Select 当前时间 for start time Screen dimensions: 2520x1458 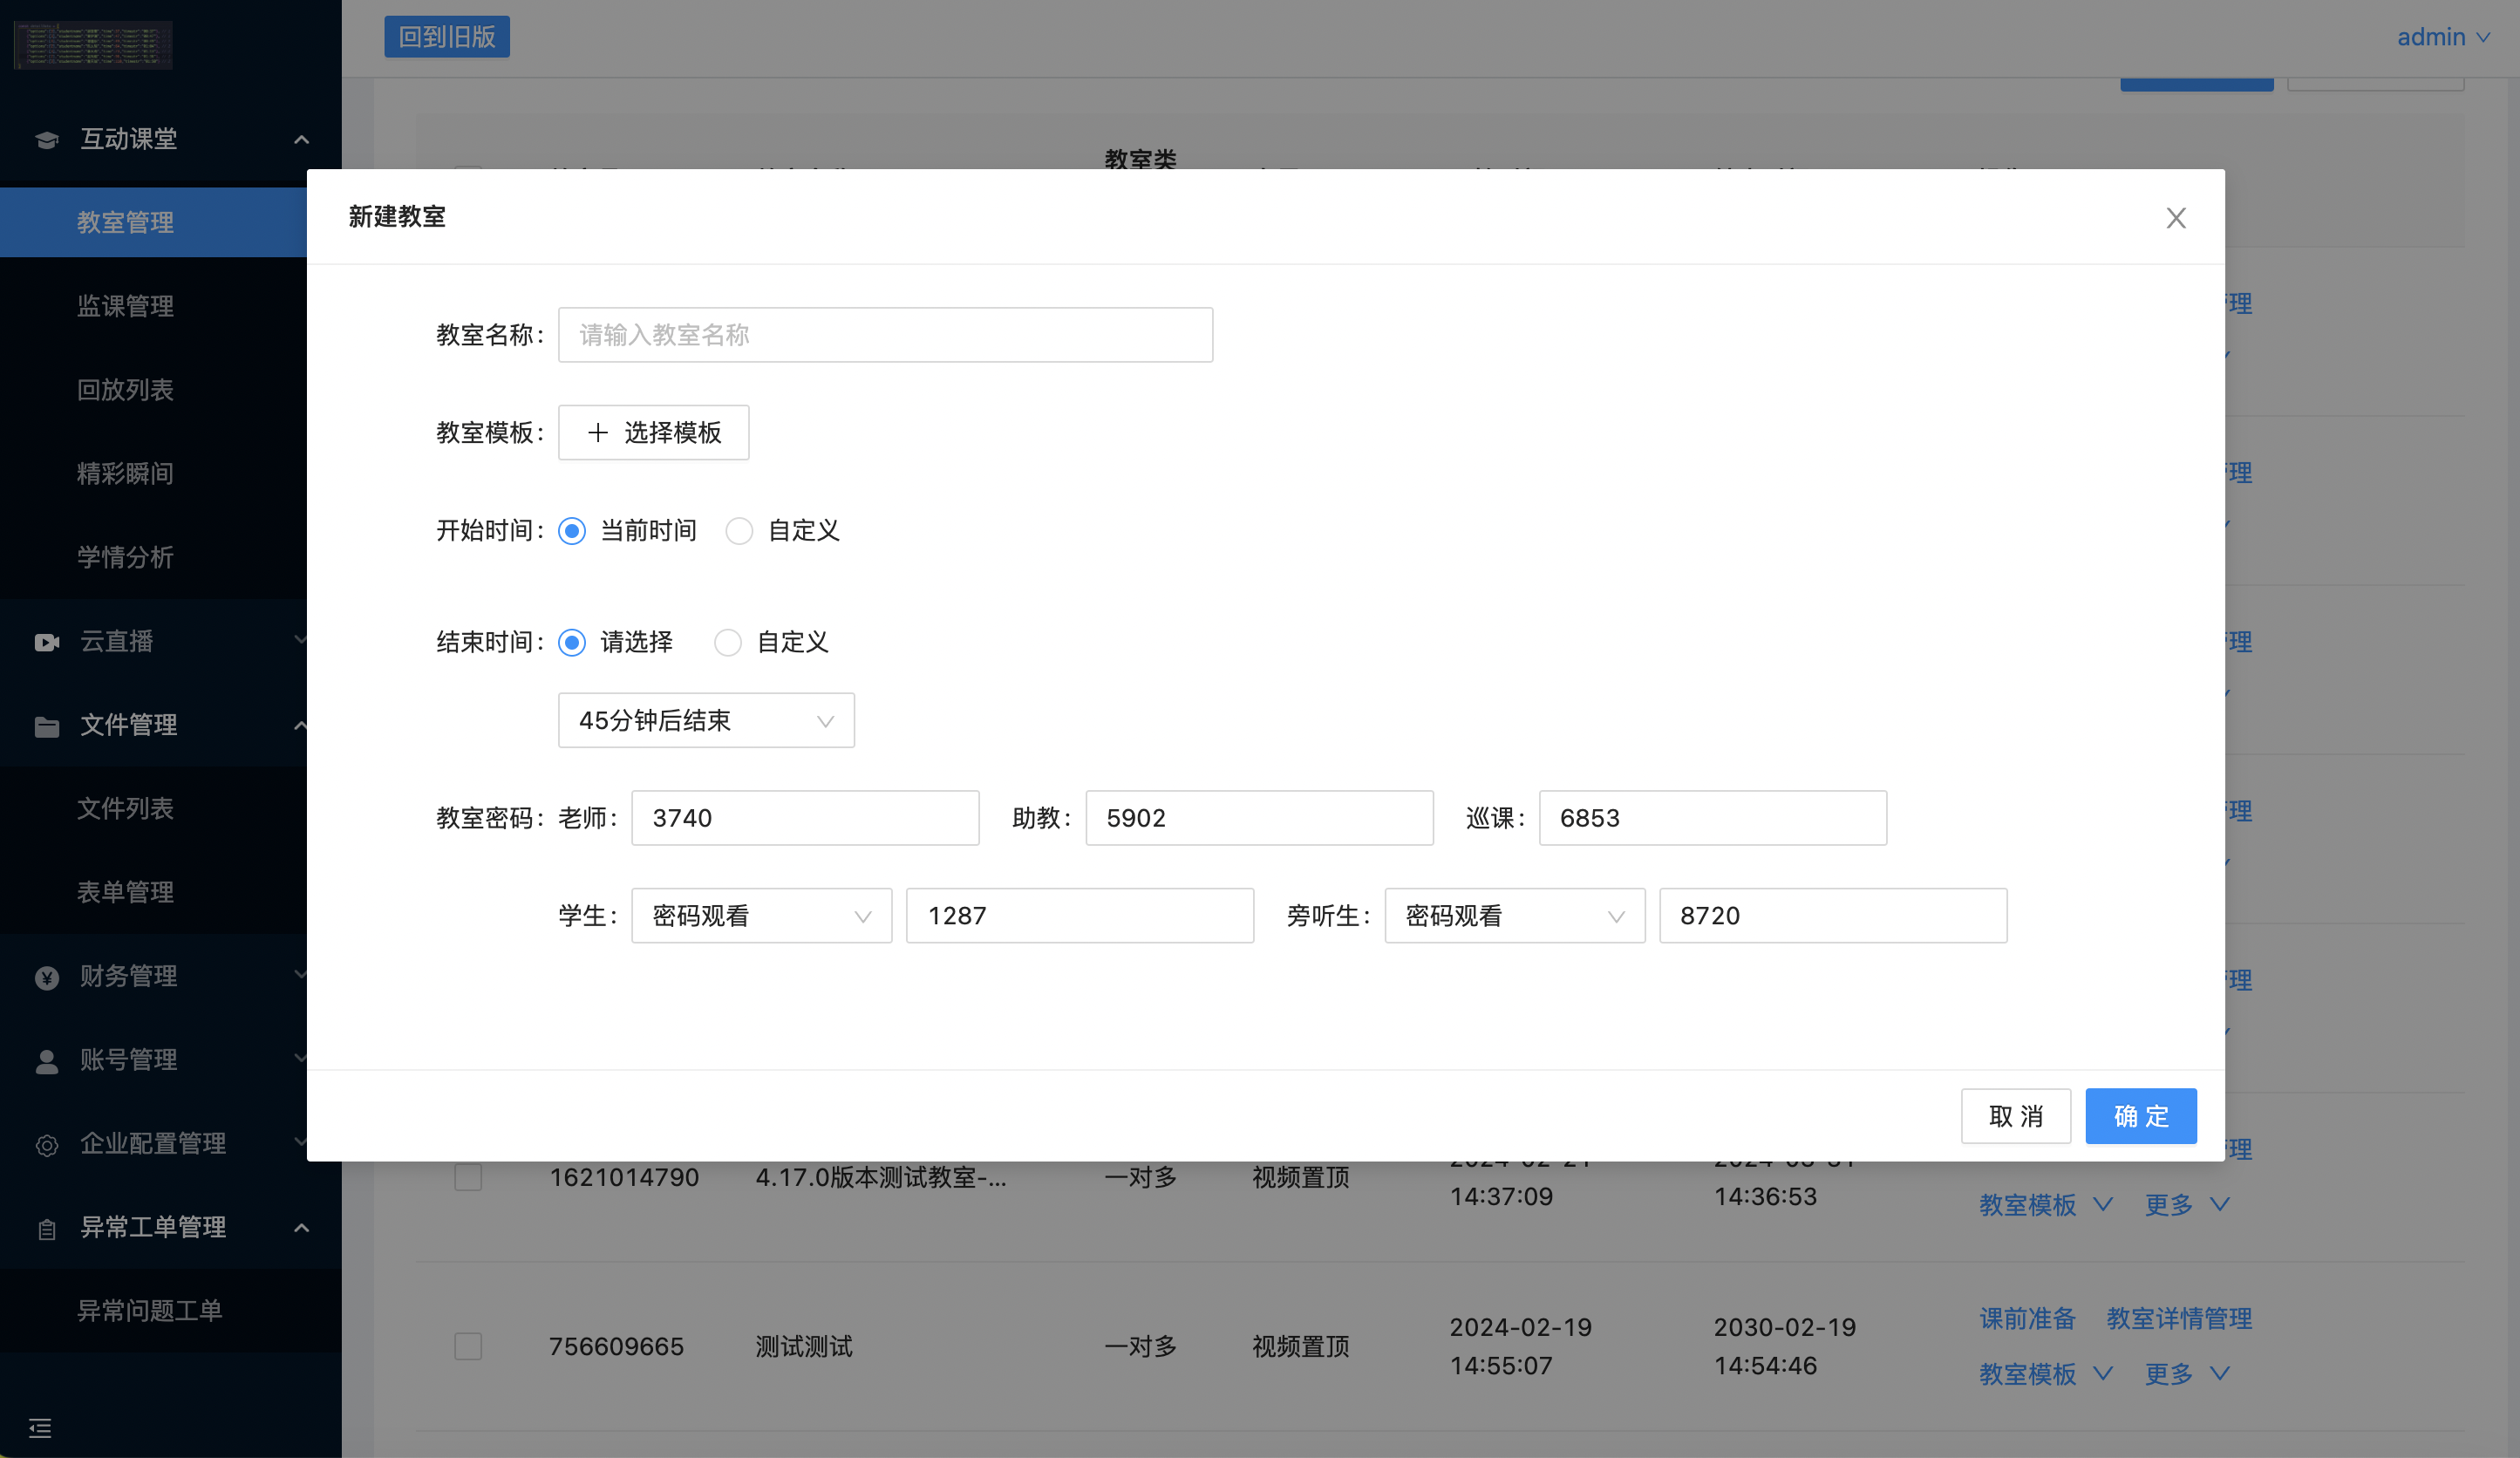point(572,530)
